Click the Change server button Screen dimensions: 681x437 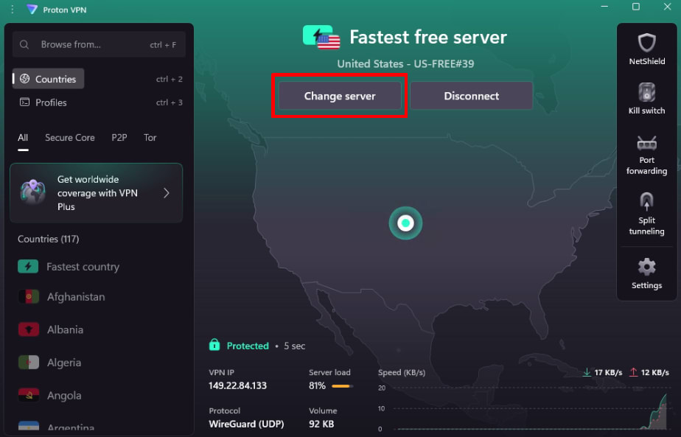pyautogui.click(x=340, y=96)
